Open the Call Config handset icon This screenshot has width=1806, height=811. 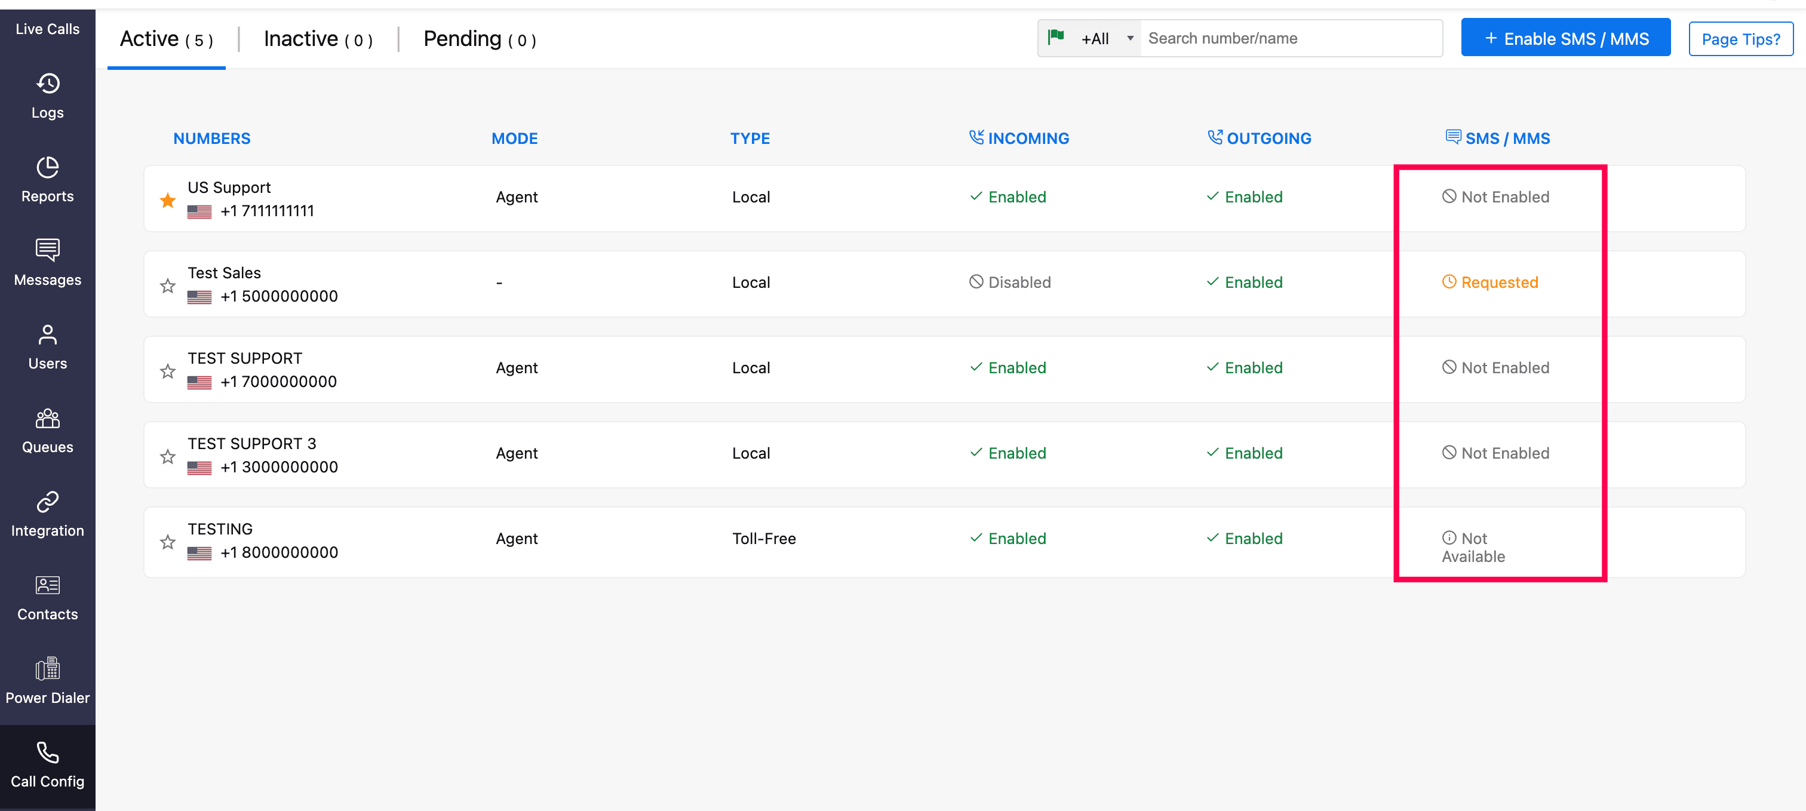(x=48, y=752)
